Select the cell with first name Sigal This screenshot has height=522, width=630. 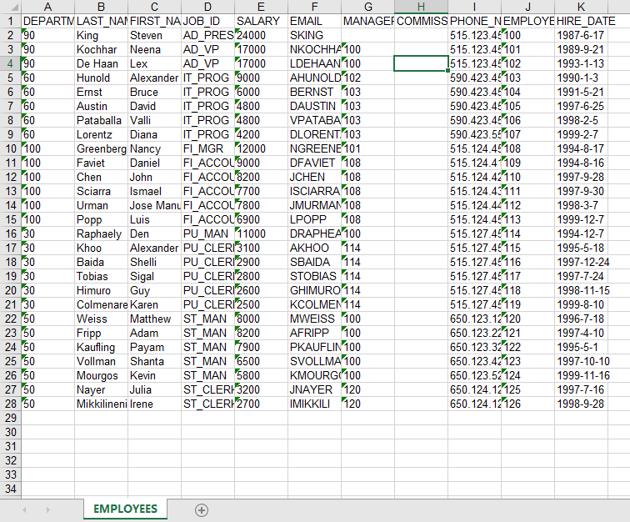click(154, 276)
